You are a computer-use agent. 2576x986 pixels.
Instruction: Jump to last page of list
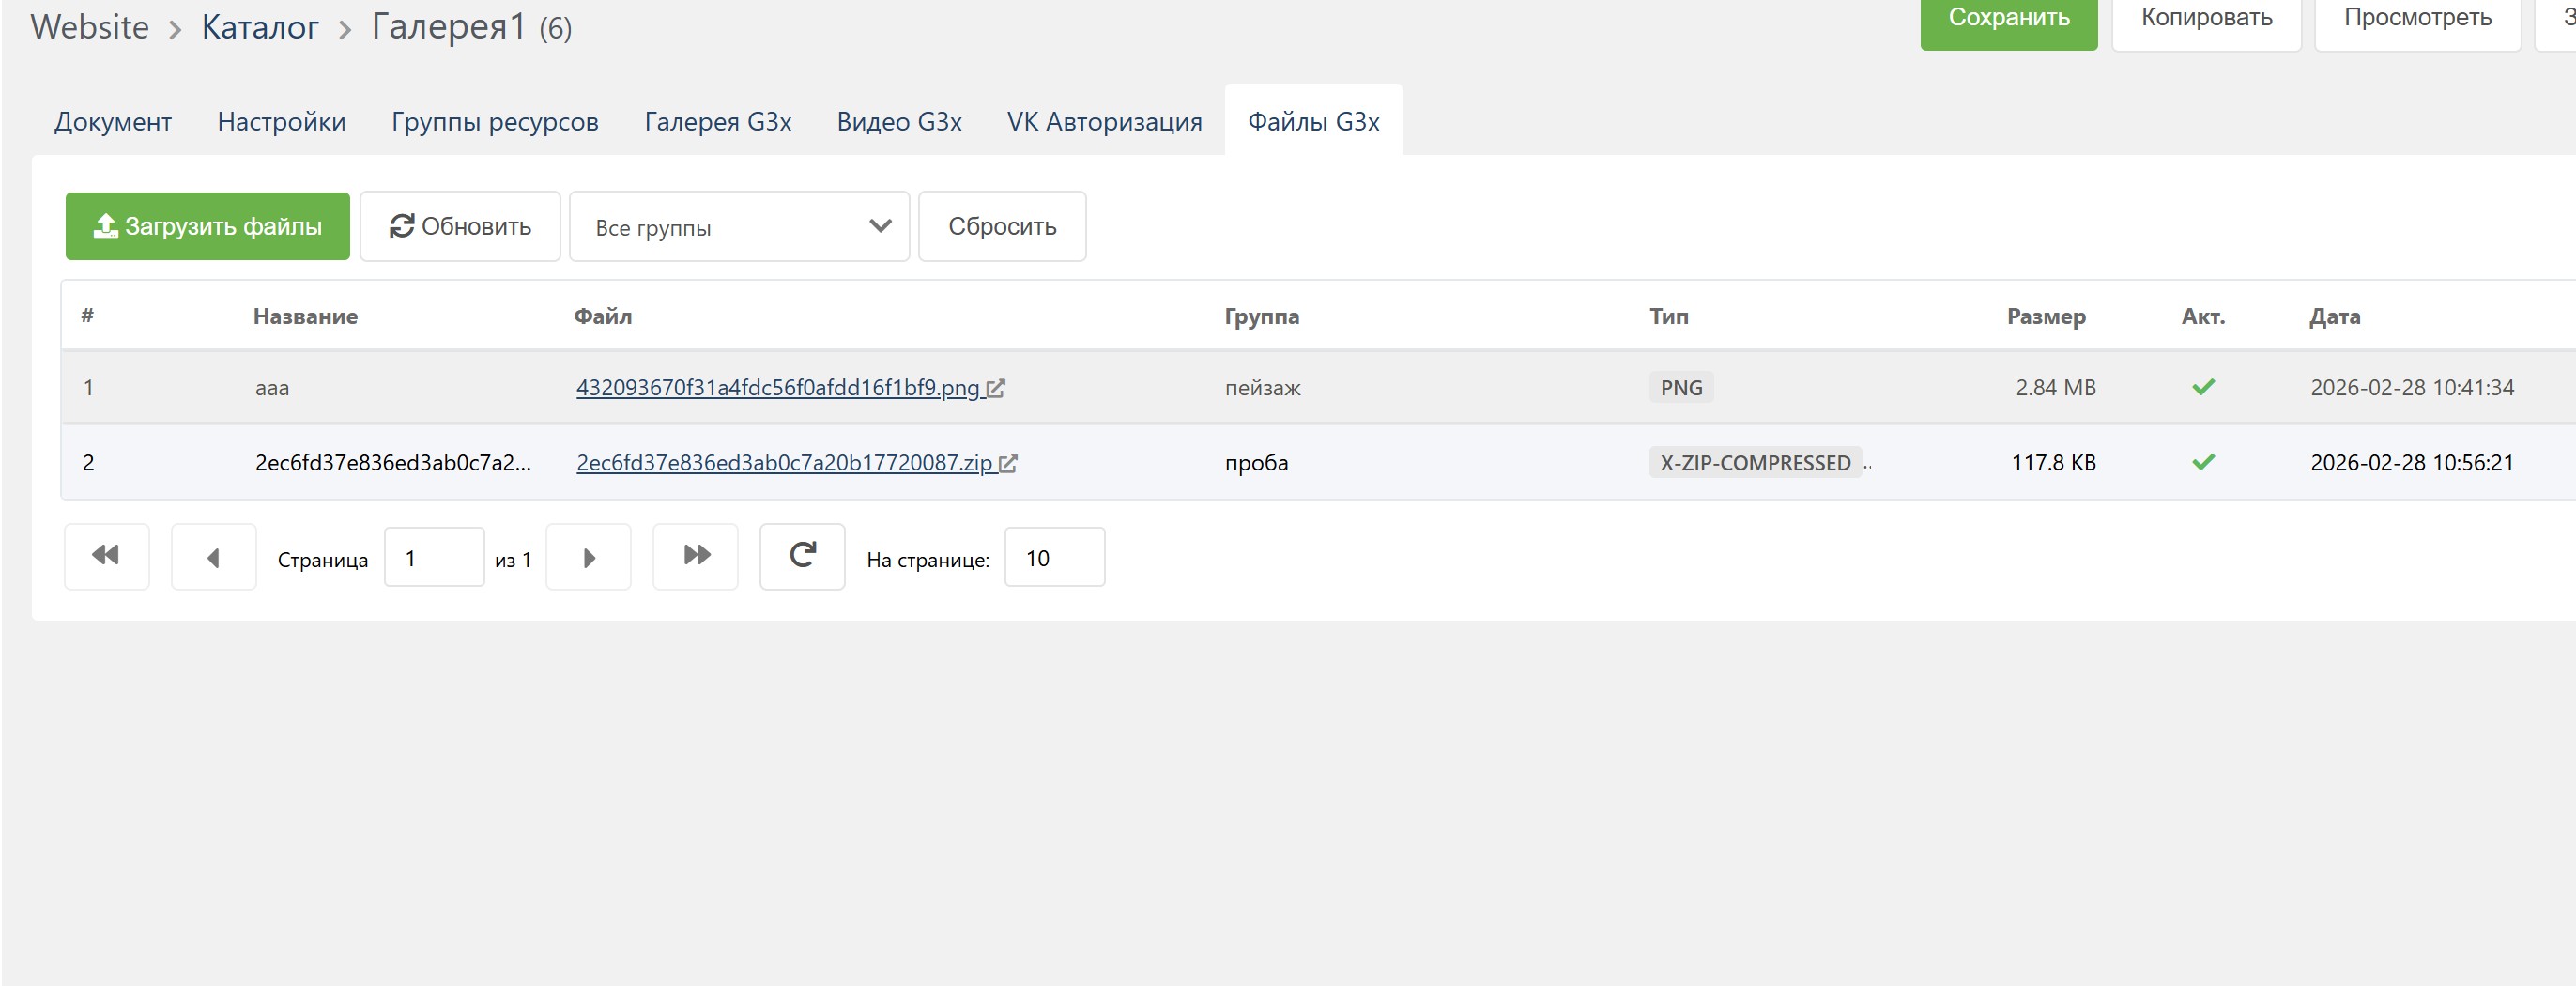pos(696,557)
